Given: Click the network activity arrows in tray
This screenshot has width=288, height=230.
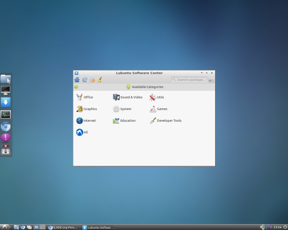Looking at the screenshot, I should pos(269,227).
